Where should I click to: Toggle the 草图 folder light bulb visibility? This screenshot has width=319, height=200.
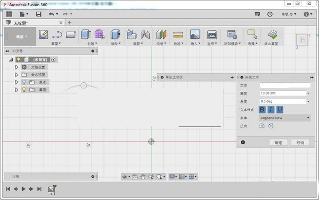pyautogui.click(x=24, y=90)
